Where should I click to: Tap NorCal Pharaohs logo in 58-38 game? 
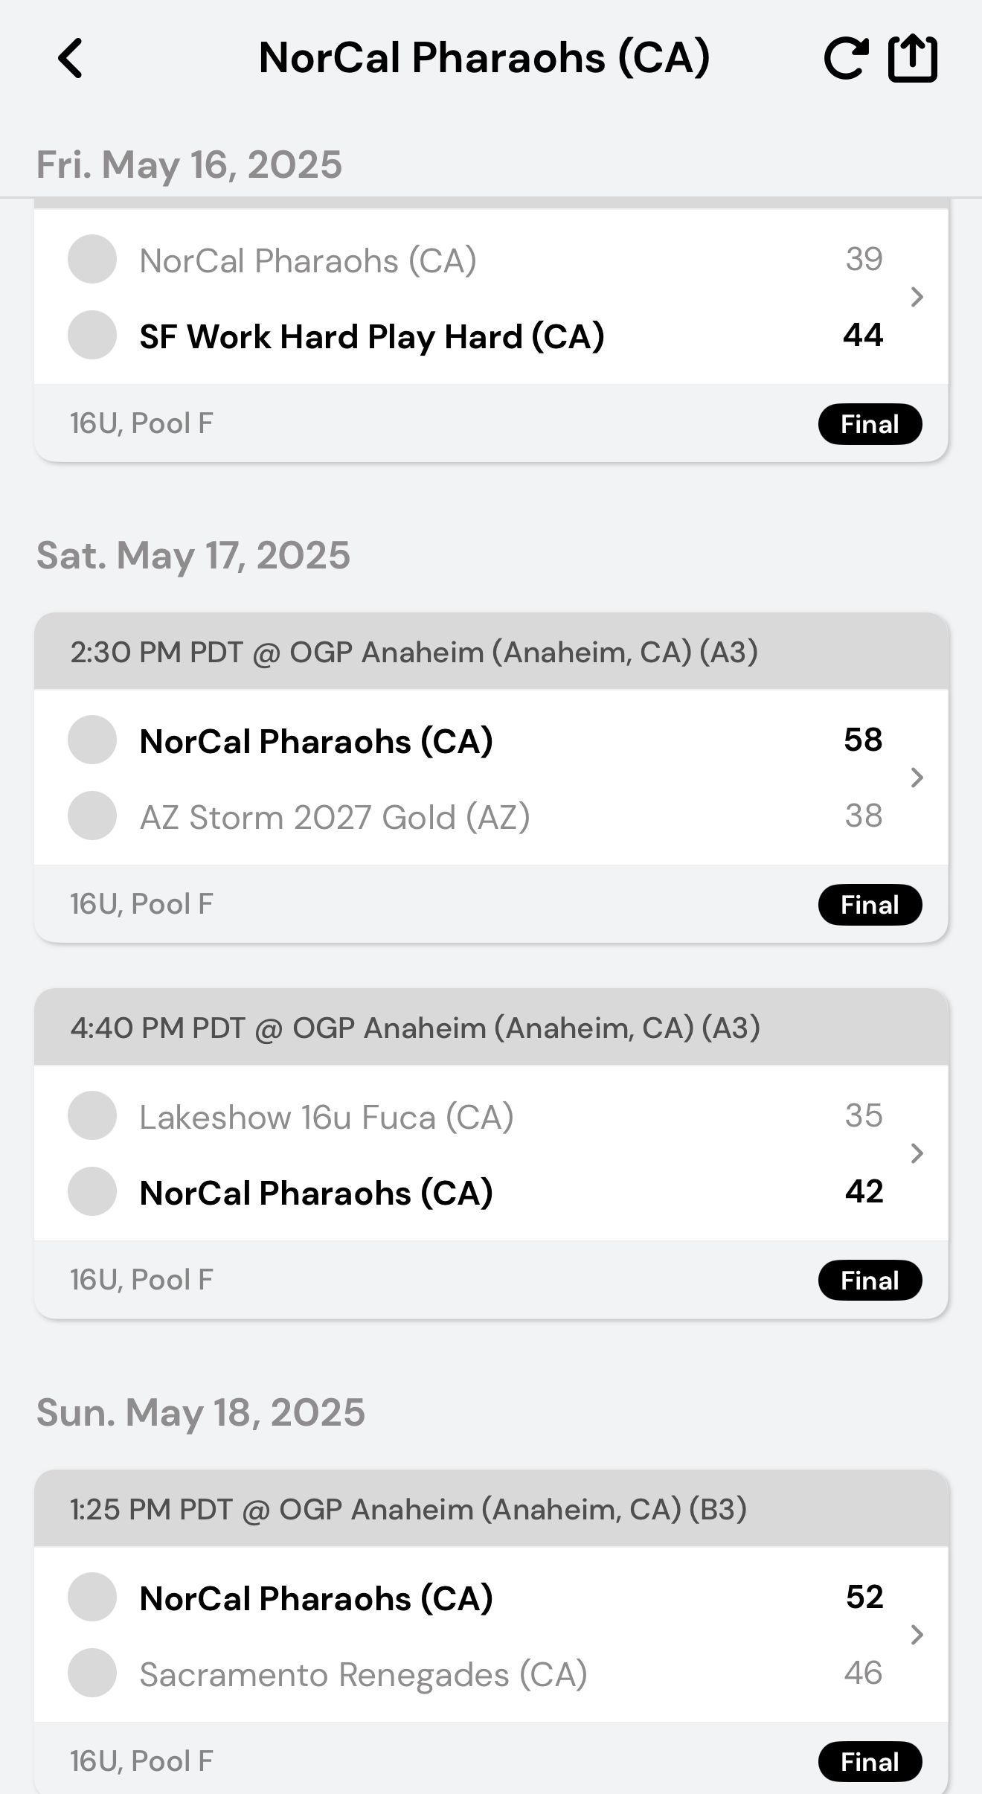point(92,740)
